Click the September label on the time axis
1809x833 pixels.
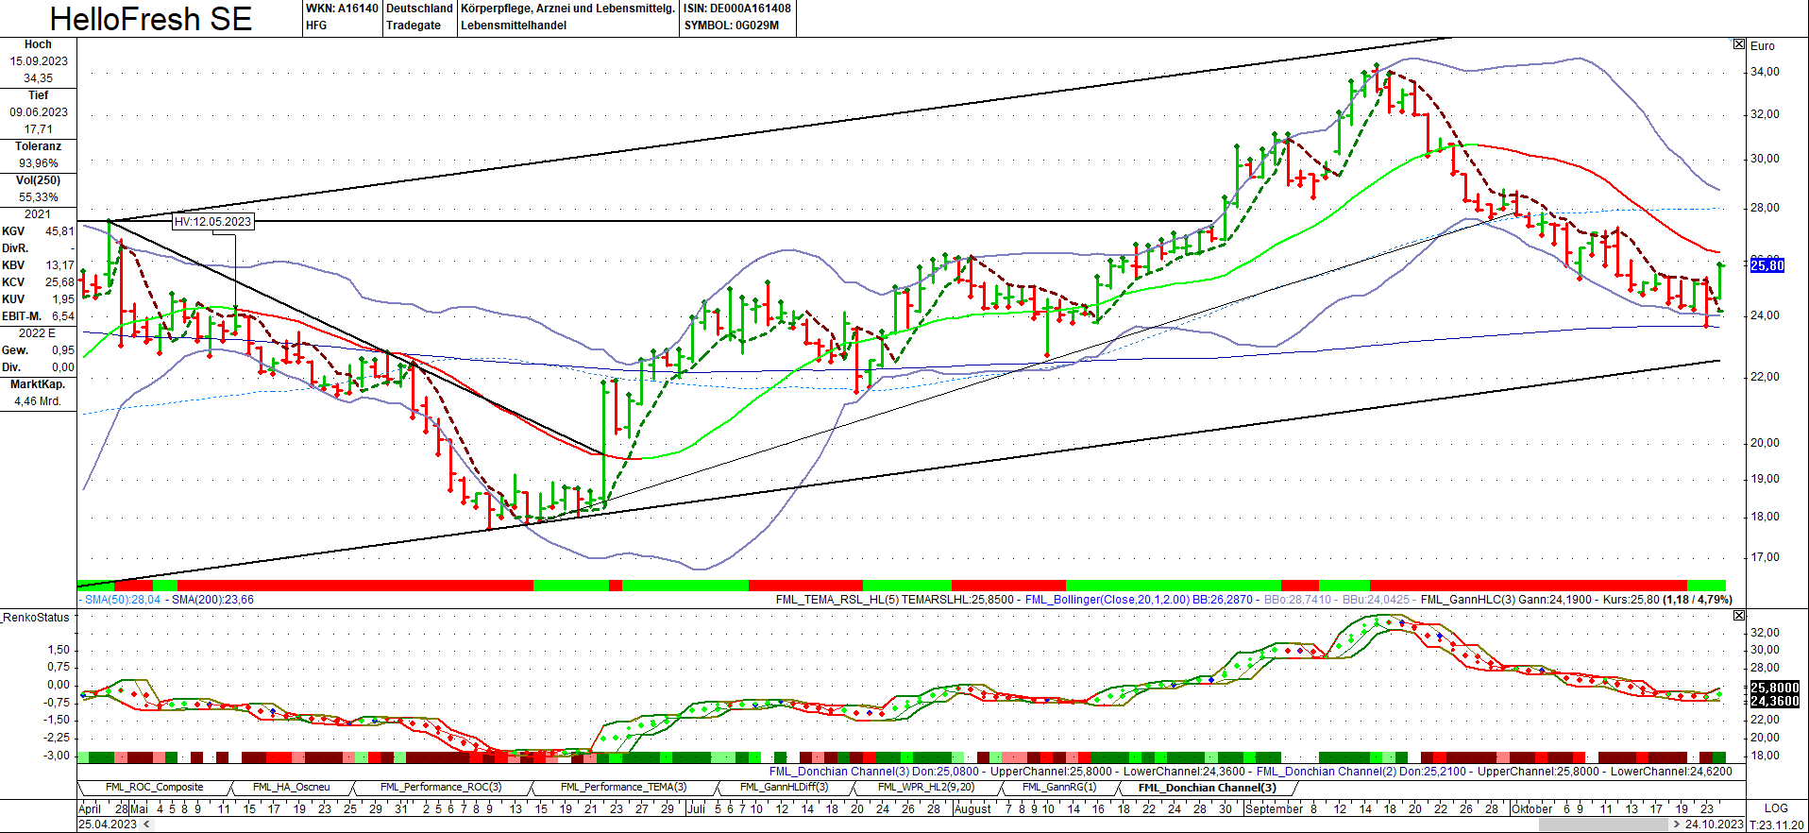1274,809
